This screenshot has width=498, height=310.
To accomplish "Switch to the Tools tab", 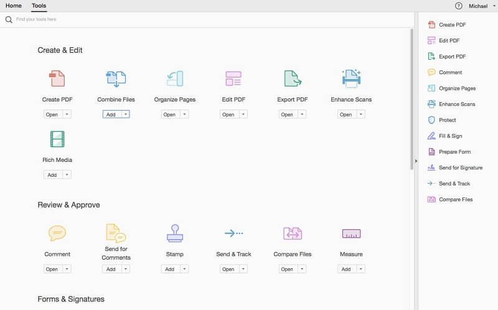I will (39, 6).
